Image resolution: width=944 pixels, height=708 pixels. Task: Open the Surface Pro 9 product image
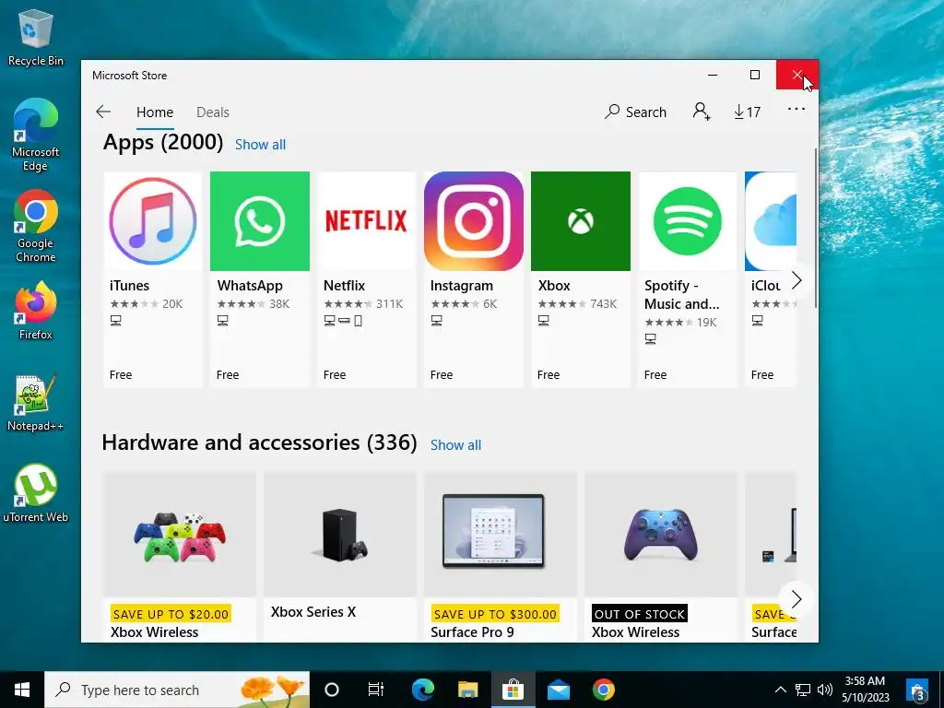pos(501,535)
